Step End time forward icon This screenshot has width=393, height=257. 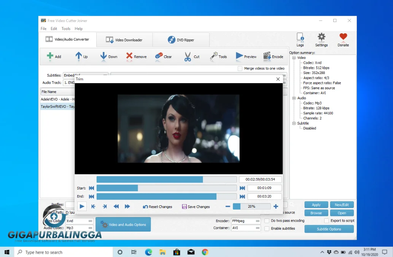[x=242, y=197]
